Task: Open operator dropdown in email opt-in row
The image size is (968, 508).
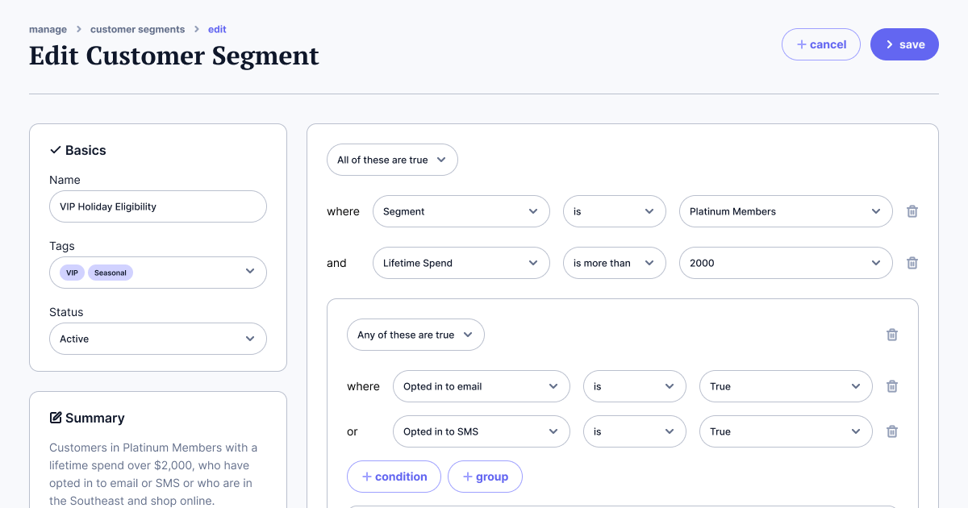Action: click(635, 386)
